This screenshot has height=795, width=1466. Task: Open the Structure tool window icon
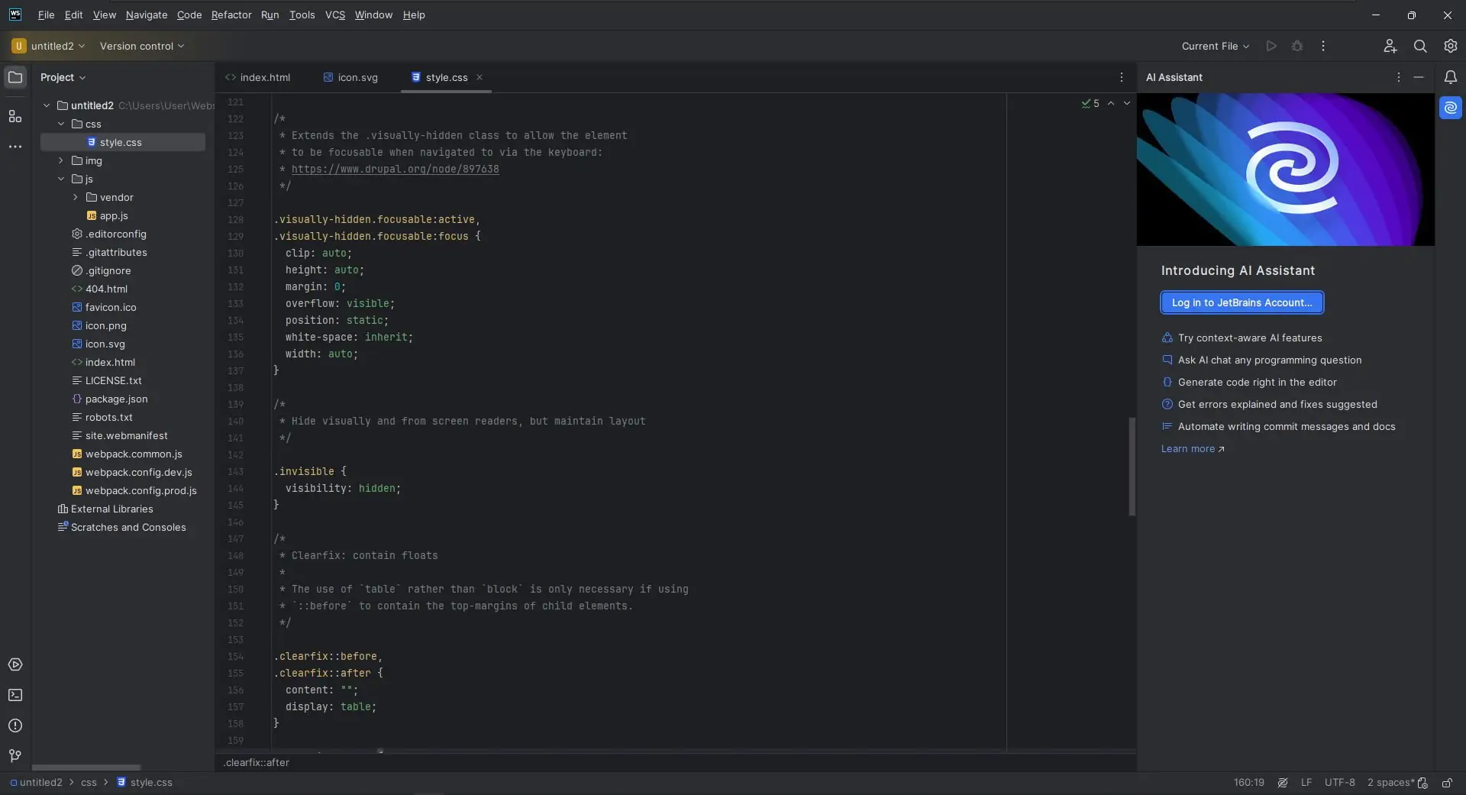coord(15,116)
